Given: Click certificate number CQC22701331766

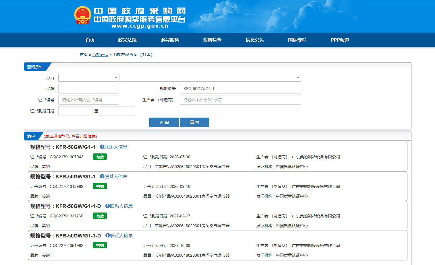Looking at the screenshot, I should pyautogui.click(x=67, y=216).
